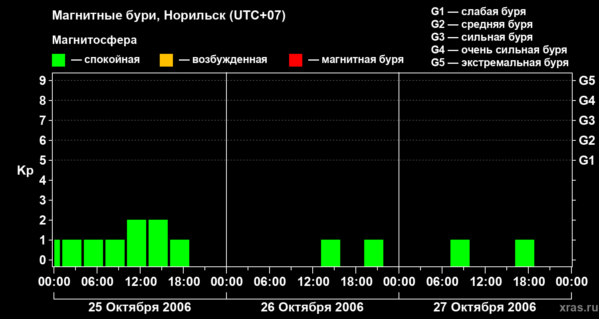The width and height of the screenshot is (599, 319).
Task: Click the 'Магнитосфера' legend heading
Action: click(x=94, y=40)
